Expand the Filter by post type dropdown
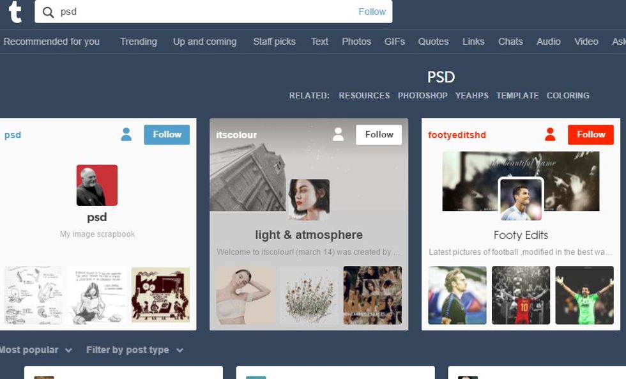Image resolution: width=626 pixels, height=379 pixels. tap(135, 350)
